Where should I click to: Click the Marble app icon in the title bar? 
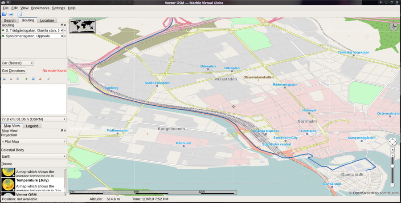pyautogui.click(x=3, y=3)
